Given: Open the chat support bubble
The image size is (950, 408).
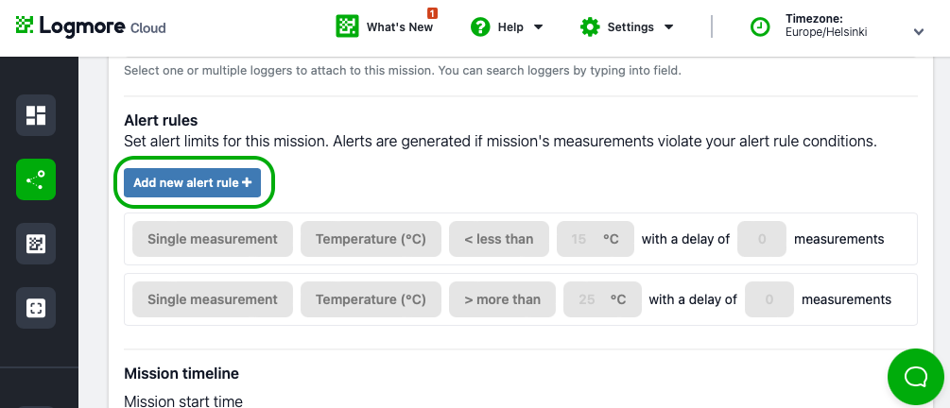Looking at the screenshot, I should click(x=915, y=377).
